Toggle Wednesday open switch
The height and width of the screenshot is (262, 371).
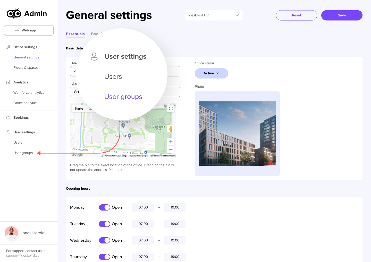(x=105, y=240)
